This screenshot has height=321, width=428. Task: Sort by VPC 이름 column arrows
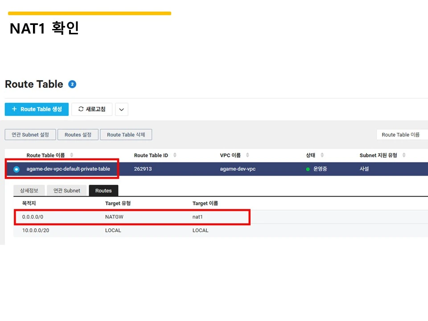pos(247,155)
